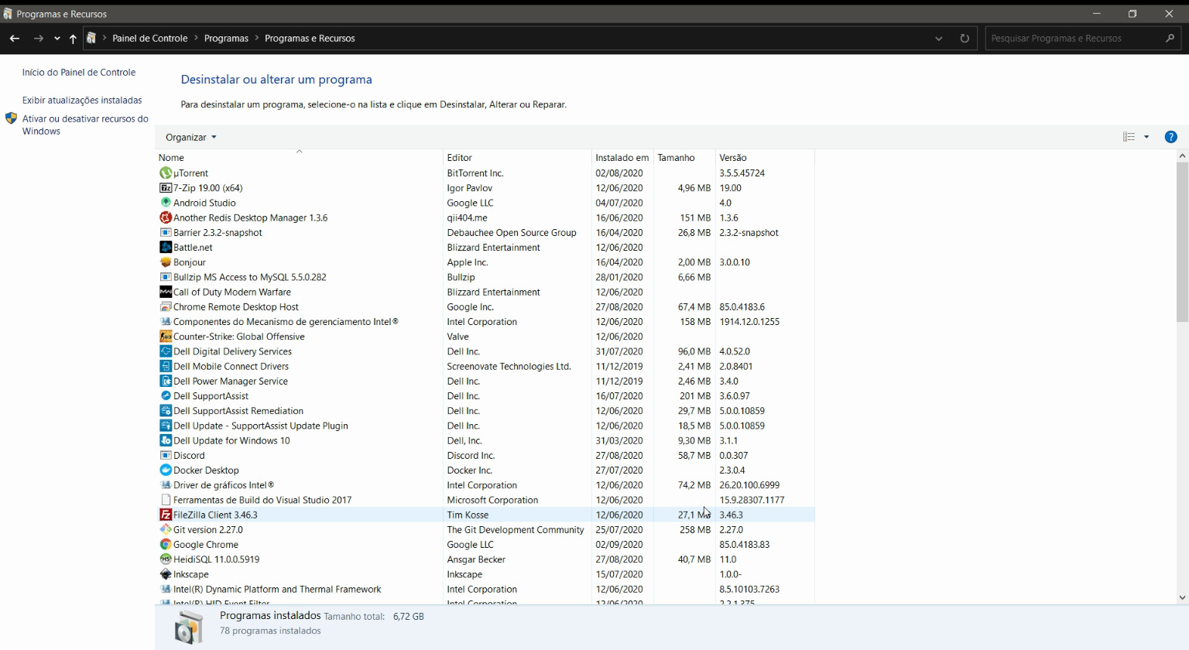Screen dimensions: 1189x650
Task: Select Driver de gráficos Intel row
Action: (485, 485)
